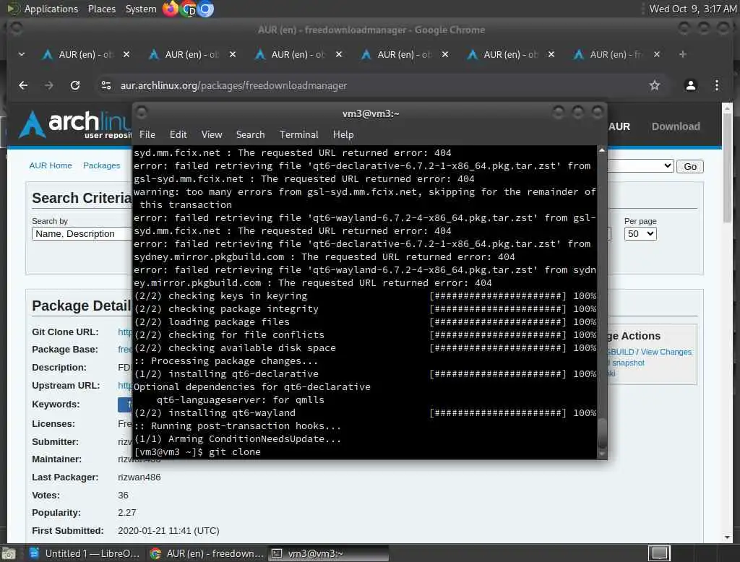Open the Terminal menu in terminal
Image resolution: width=740 pixels, height=562 pixels.
(x=298, y=134)
